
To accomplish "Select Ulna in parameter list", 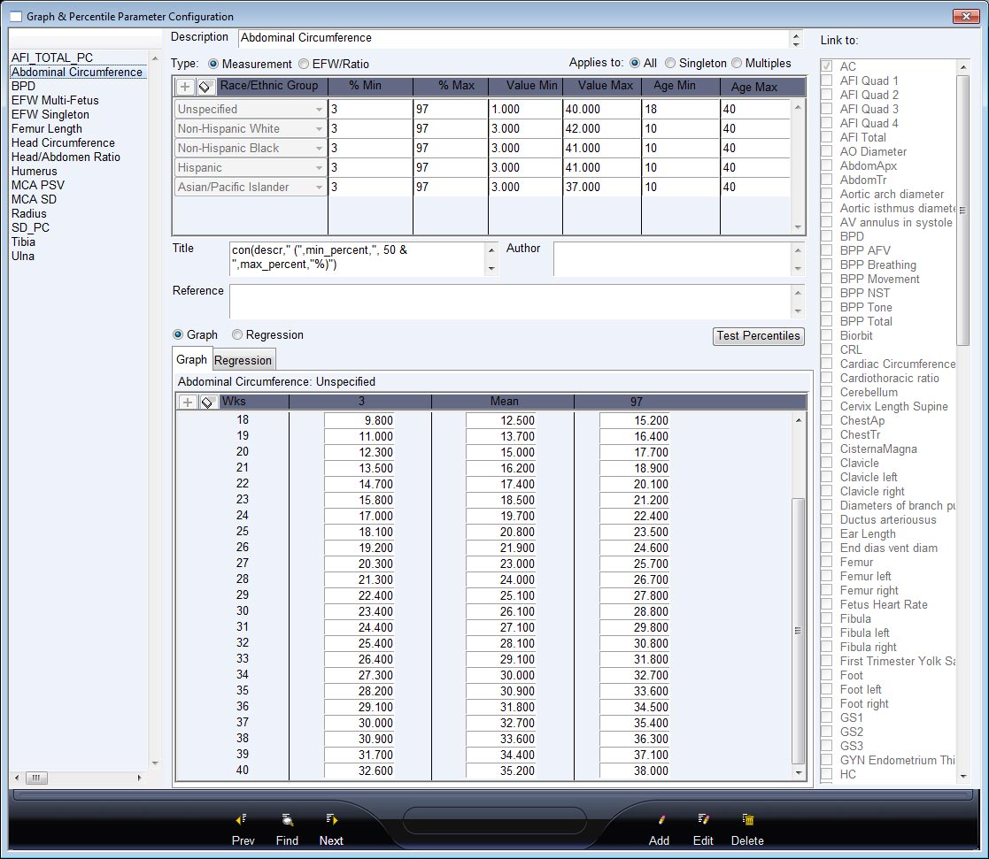I will pyautogui.click(x=23, y=256).
